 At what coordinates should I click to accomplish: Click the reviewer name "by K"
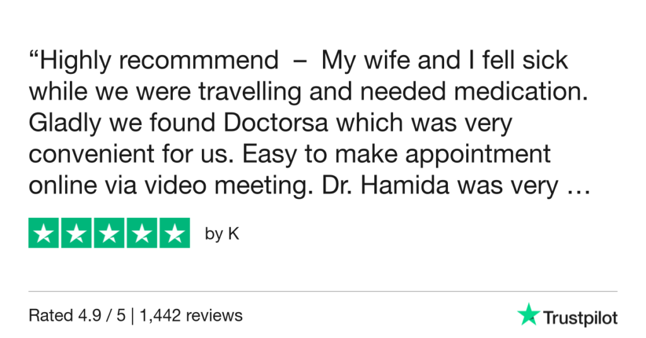[222, 234]
